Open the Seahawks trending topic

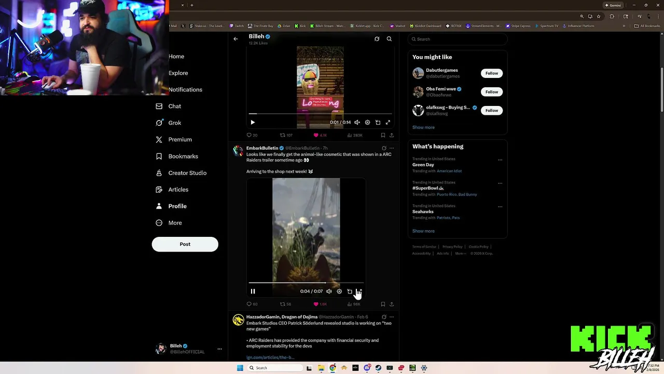[x=423, y=211]
